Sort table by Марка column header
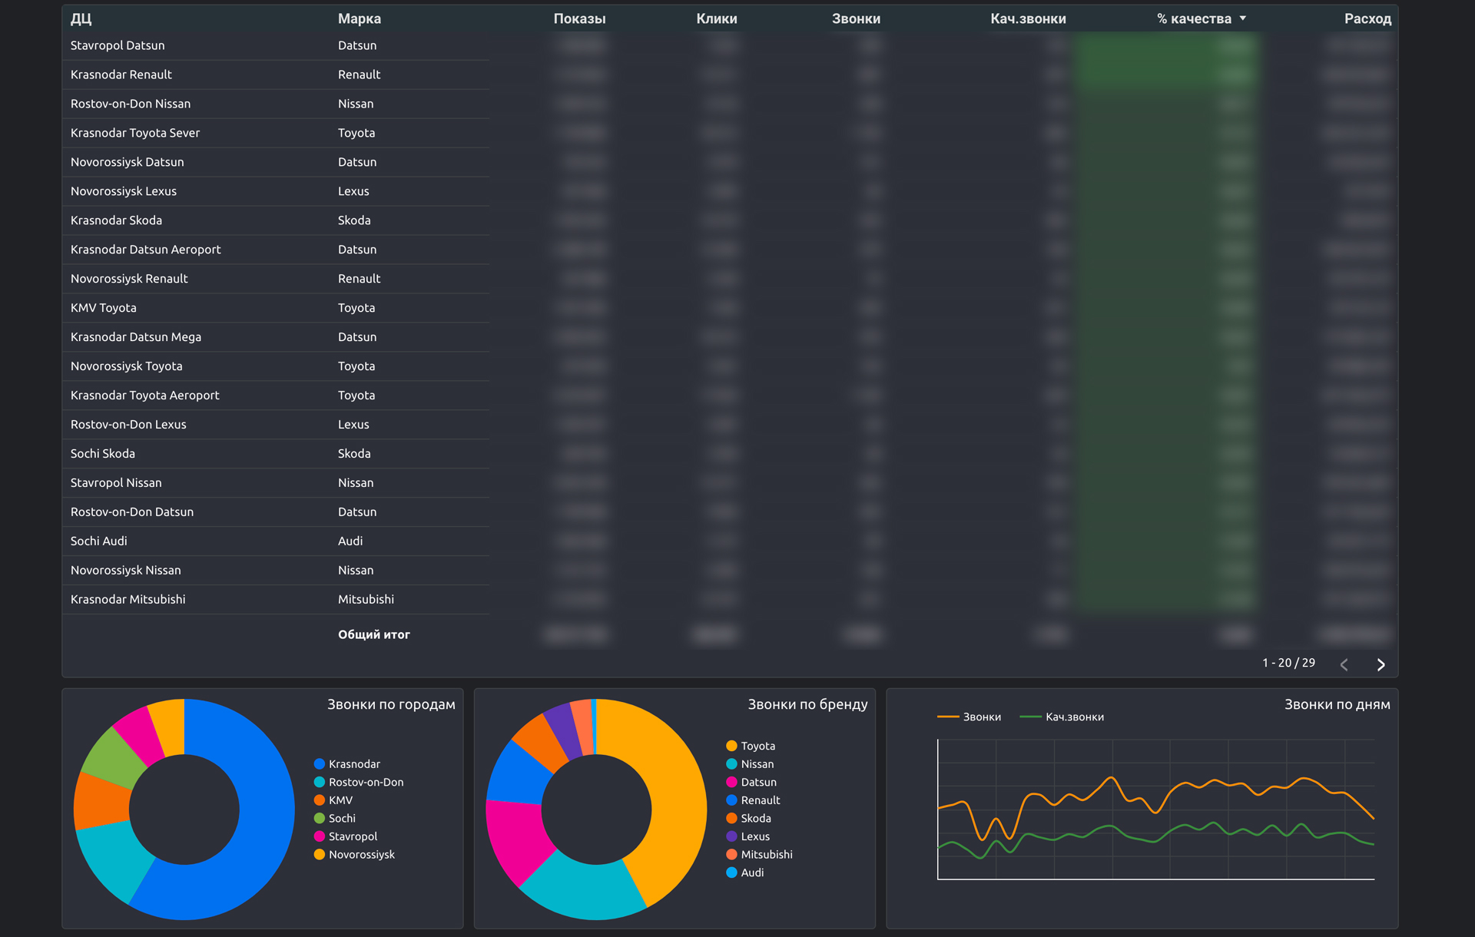The width and height of the screenshot is (1475, 937). (x=360, y=19)
